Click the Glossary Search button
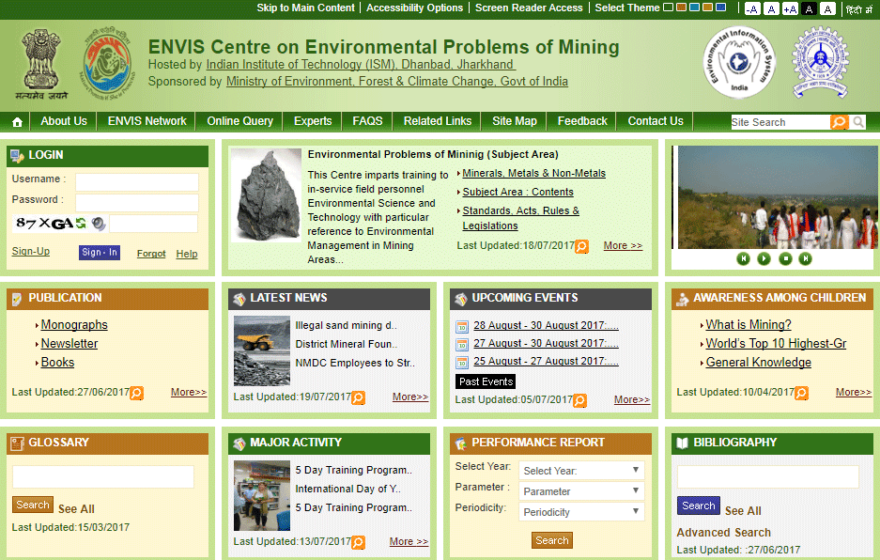Screen dimensions: 880x560 [33, 505]
